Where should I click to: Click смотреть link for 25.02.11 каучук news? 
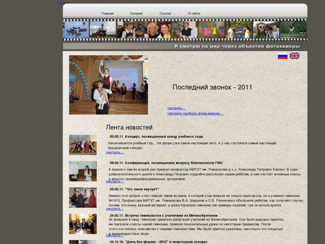[115, 209]
